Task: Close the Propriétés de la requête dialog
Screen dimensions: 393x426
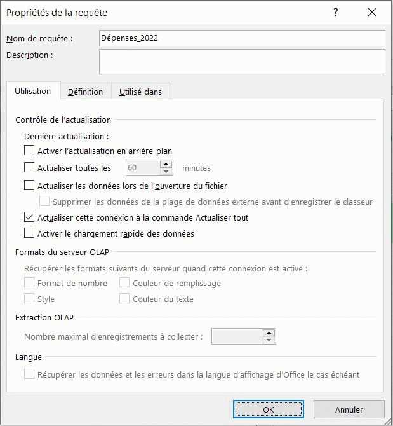Action: point(372,12)
